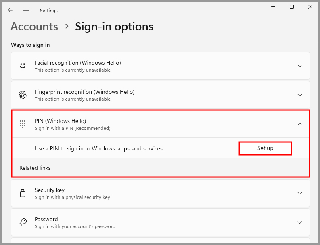Maximize the Settings window
320x245 pixels.
292,7
